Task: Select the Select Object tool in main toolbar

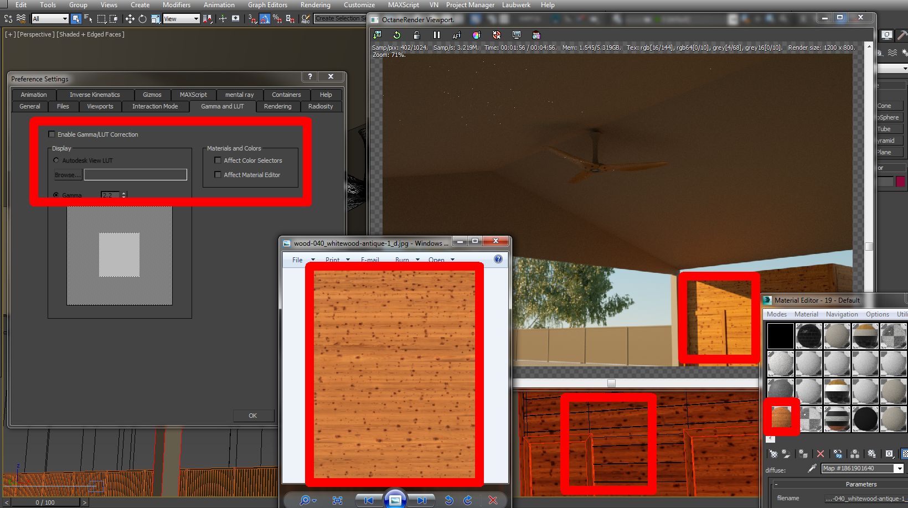Action: [x=76, y=19]
